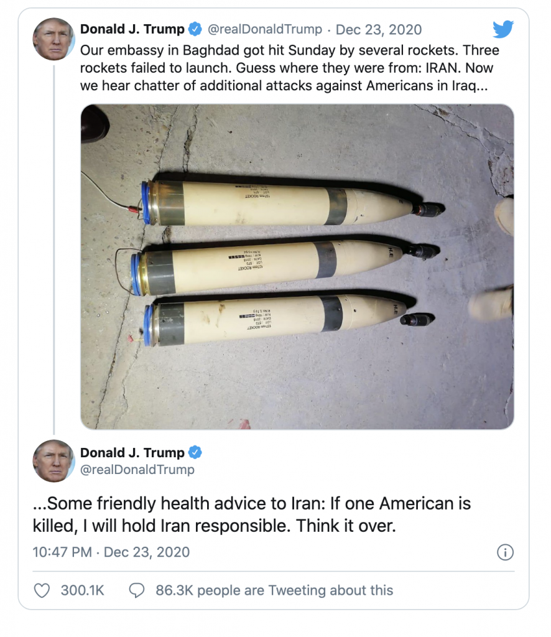Open the top tweet's profile avatar
Screen dimensions: 551x637
(x=53, y=39)
